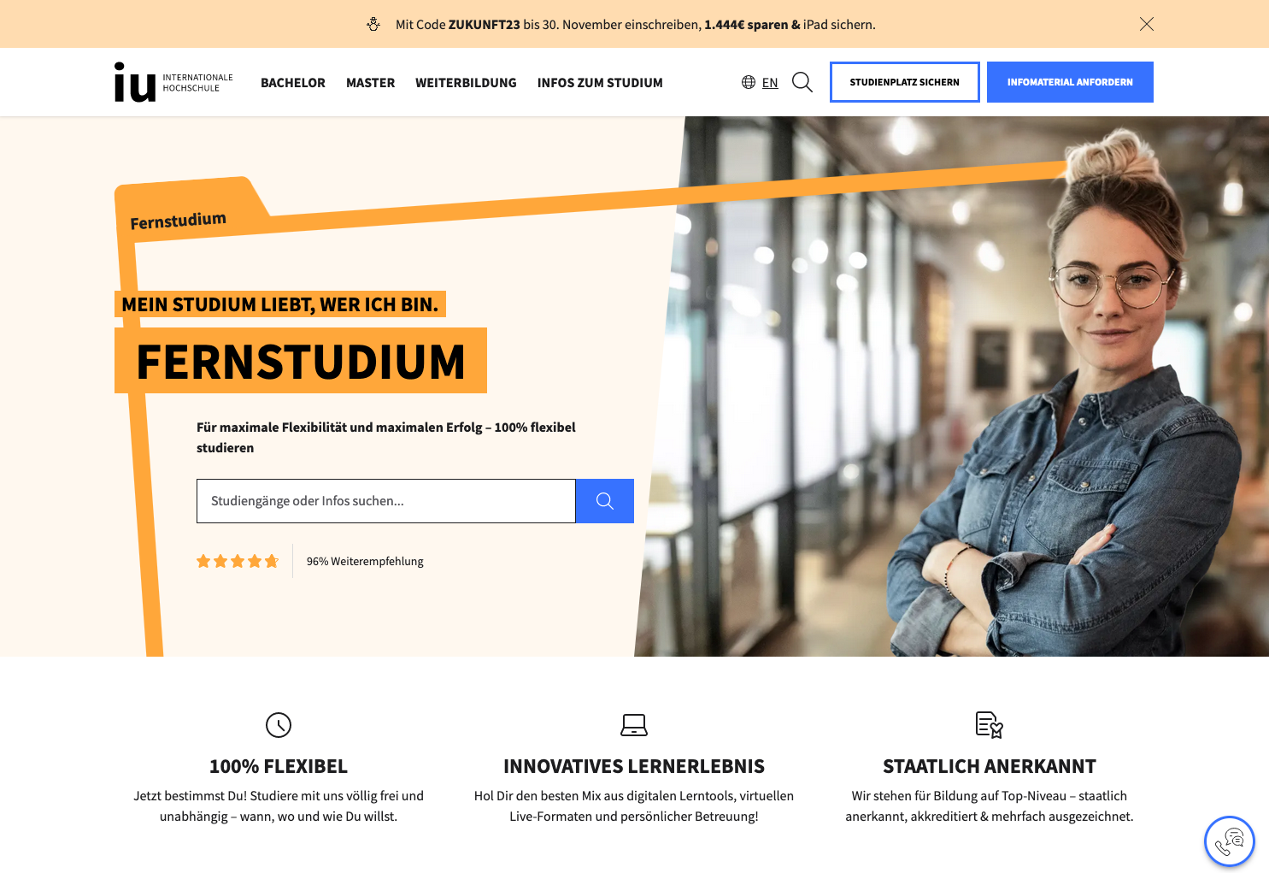
Task: Expand the Weiterbildung navigation menu
Action: click(x=466, y=83)
